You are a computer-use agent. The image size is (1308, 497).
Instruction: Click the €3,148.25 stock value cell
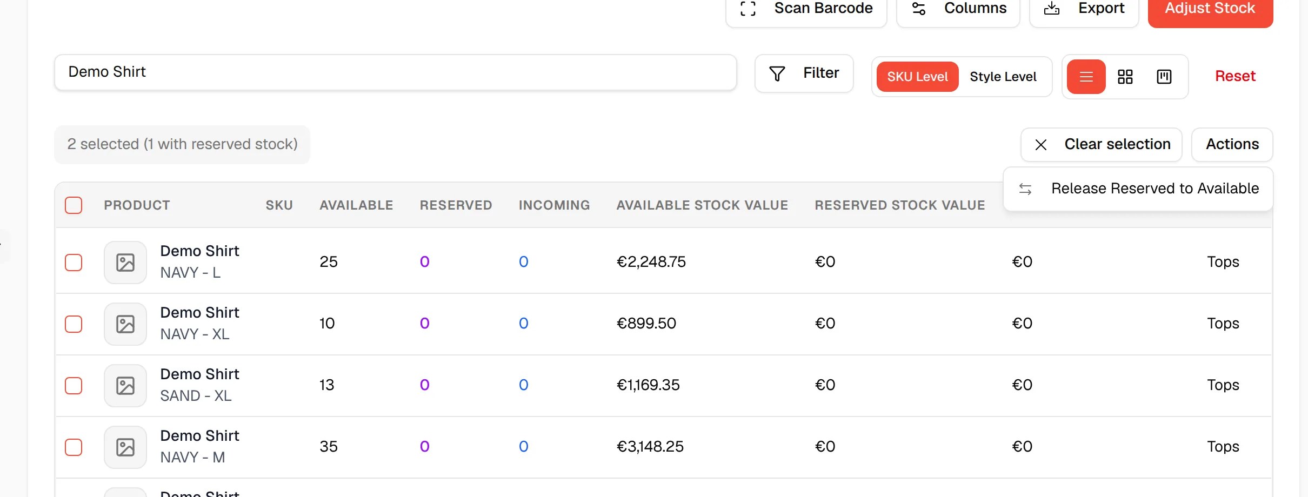coord(650,447)
